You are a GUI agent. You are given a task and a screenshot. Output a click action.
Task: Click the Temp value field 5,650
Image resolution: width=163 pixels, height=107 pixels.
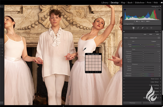(158, 44)
